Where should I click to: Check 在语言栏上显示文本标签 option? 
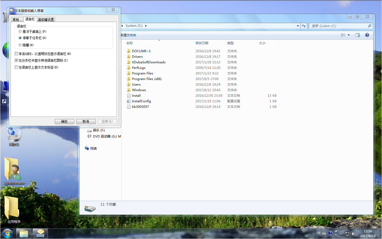point(16,67)
